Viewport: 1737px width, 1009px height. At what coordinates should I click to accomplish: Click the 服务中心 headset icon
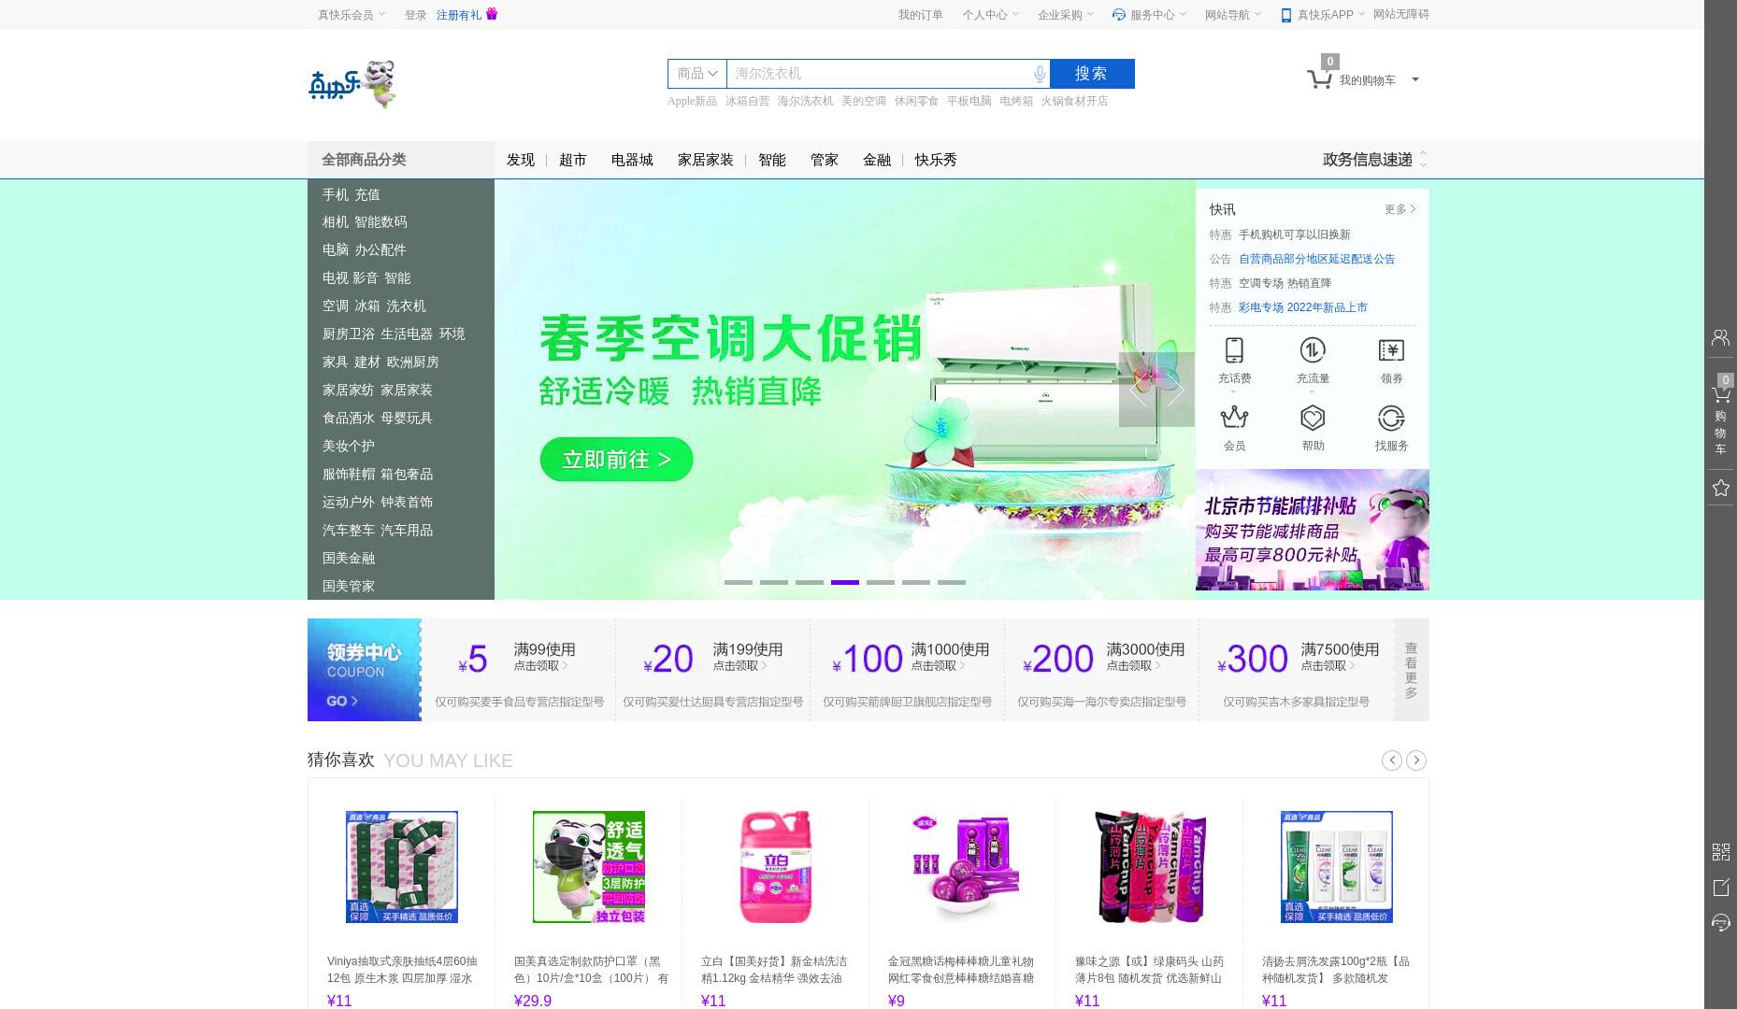click(1118, 14)
